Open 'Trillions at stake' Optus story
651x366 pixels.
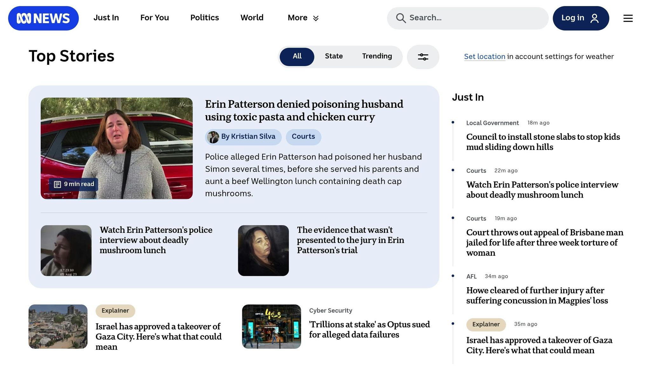coord(369,330)
